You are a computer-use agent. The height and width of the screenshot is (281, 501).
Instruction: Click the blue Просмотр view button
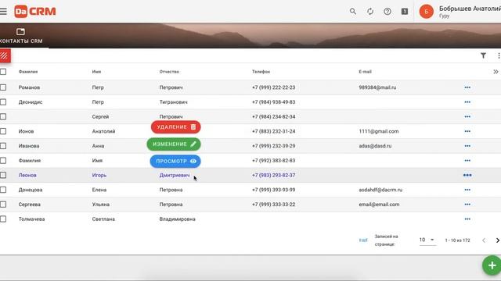(175, 162)
